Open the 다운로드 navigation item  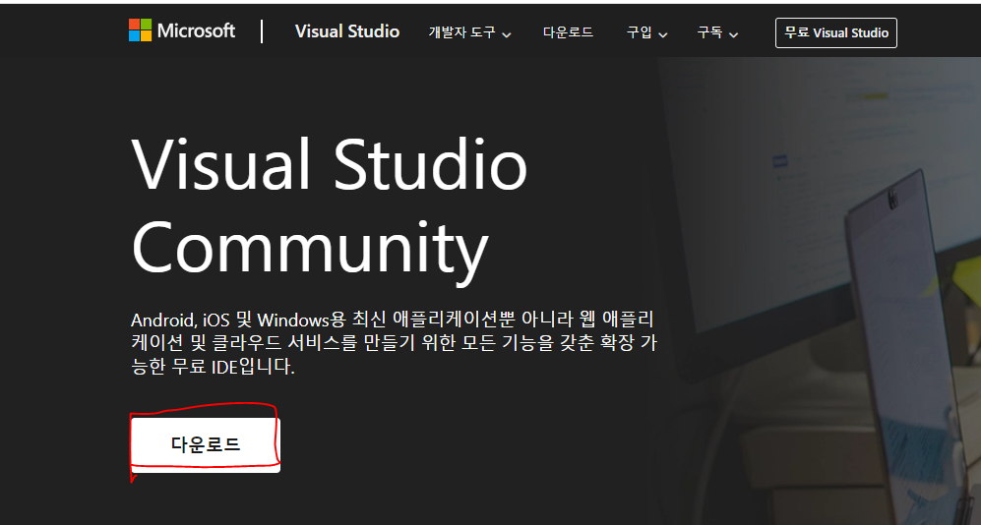pyautogui.click(x=568, y=32)
